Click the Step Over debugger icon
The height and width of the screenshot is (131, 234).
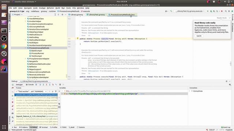pos(40,85)
